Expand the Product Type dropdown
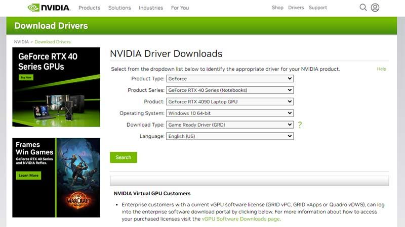The image size is (405, 227). (230, 79)
